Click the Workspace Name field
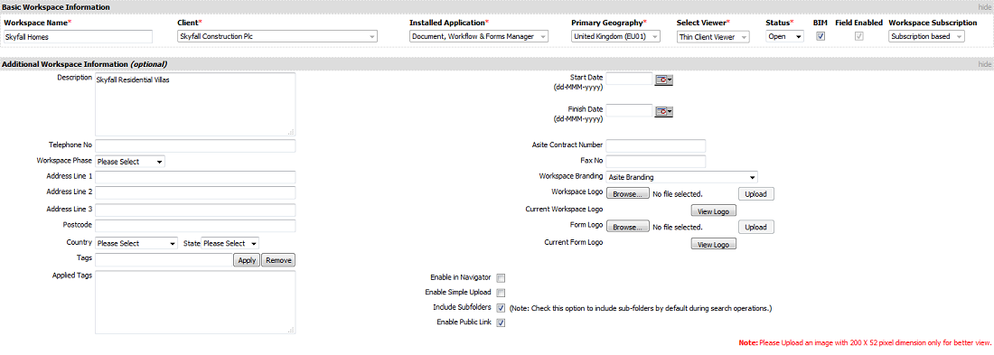 tap(78, 37)
